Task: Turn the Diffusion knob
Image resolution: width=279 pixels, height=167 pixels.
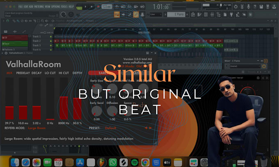Action: 112,111
